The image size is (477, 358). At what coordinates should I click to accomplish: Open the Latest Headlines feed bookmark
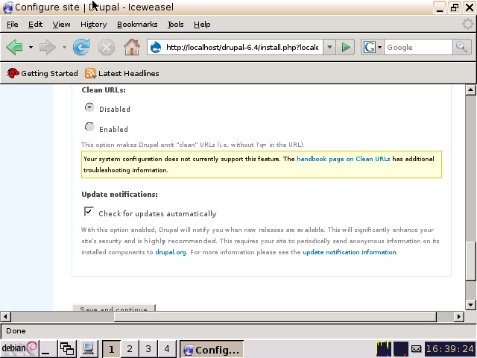point(121,73)
